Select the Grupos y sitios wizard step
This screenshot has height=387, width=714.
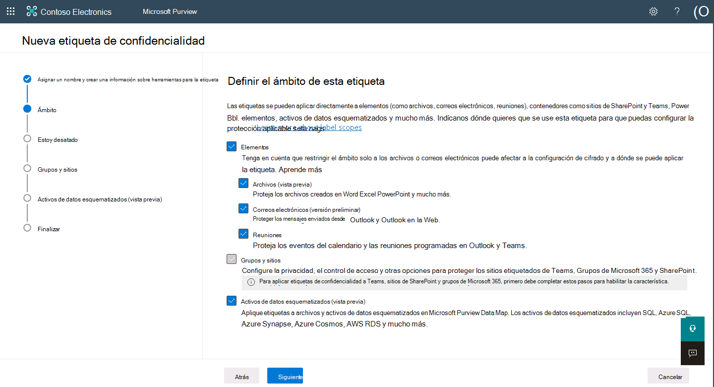pos(56,169)
